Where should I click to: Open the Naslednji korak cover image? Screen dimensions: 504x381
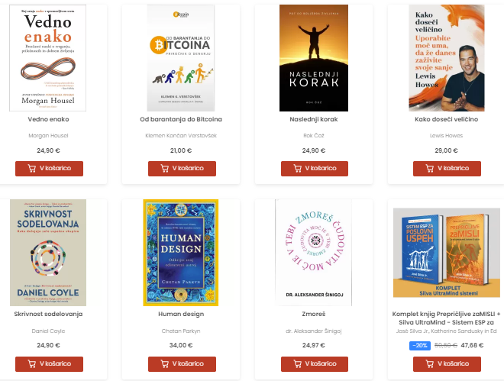point(314,58)
